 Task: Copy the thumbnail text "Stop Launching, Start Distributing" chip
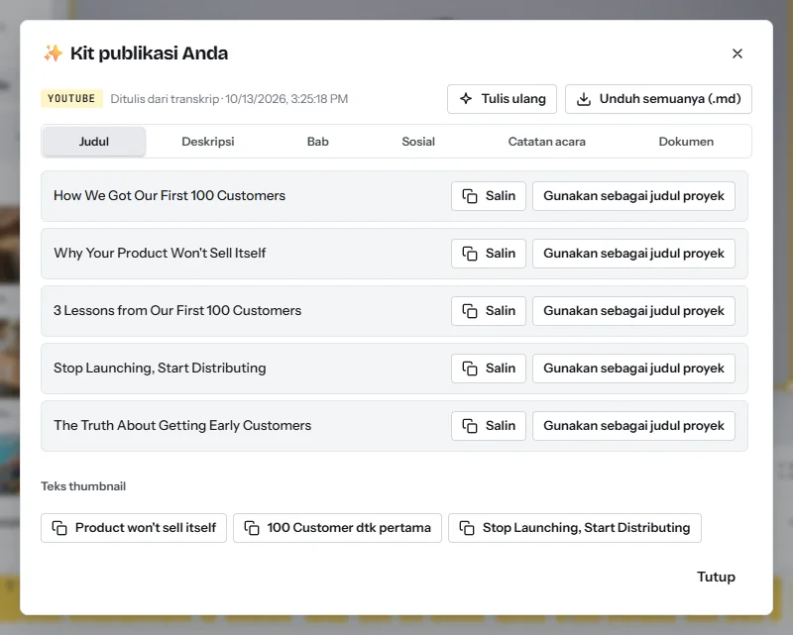(x=575, y=528)
